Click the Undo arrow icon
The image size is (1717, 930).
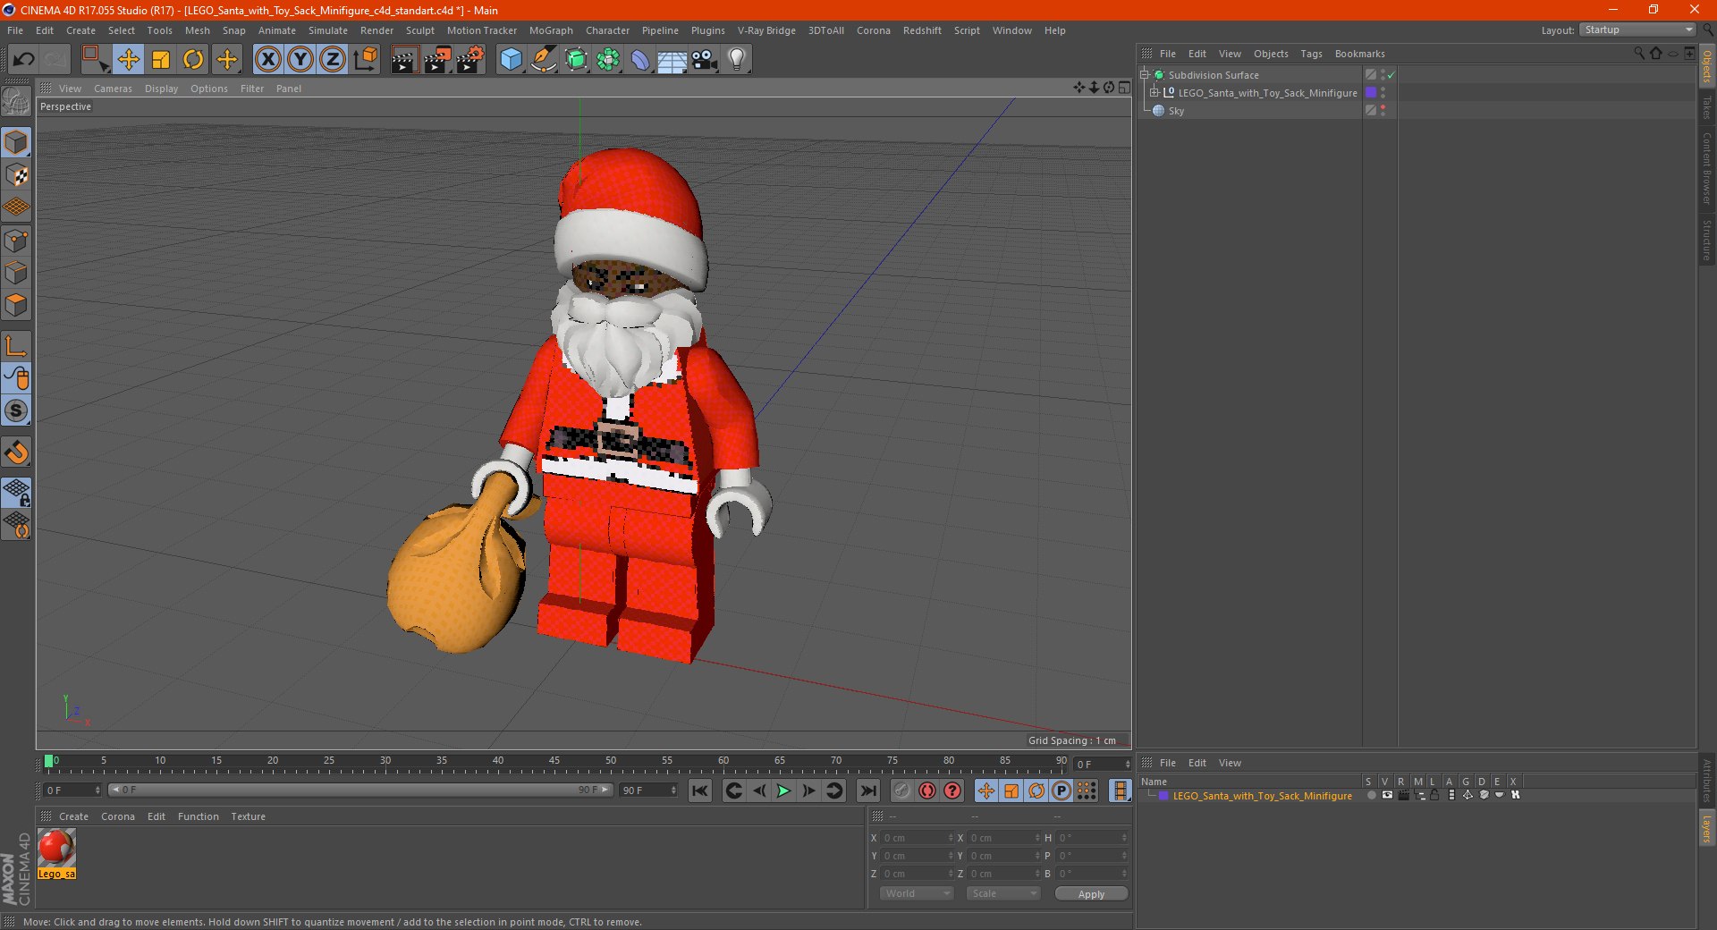[24, 60]
